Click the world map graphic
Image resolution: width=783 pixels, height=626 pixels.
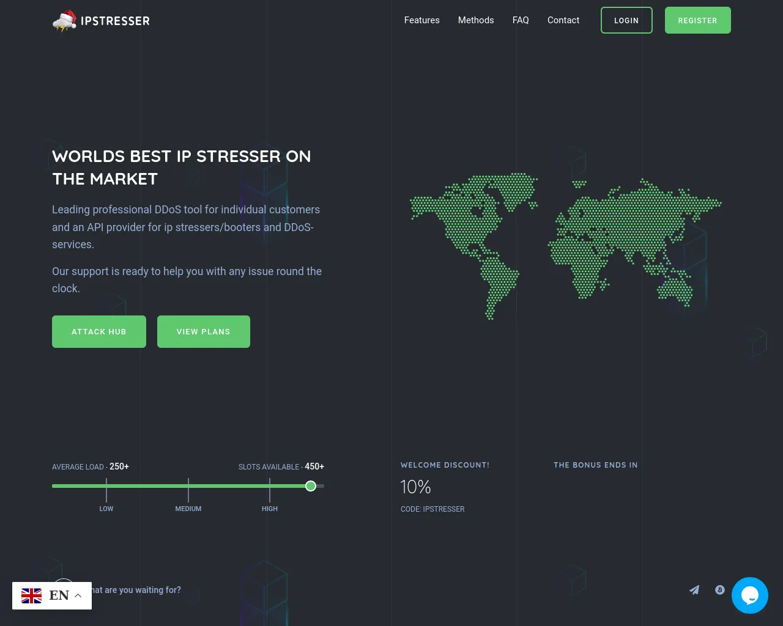tap(566, 246)
